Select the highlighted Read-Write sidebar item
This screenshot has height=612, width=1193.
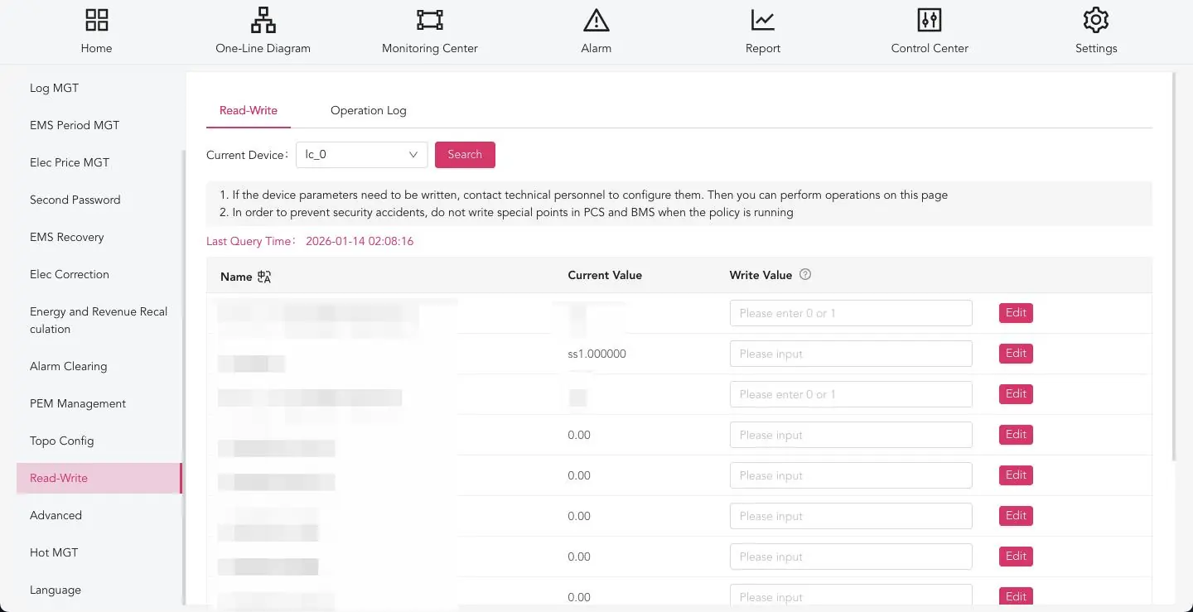[x=99, y=478]
